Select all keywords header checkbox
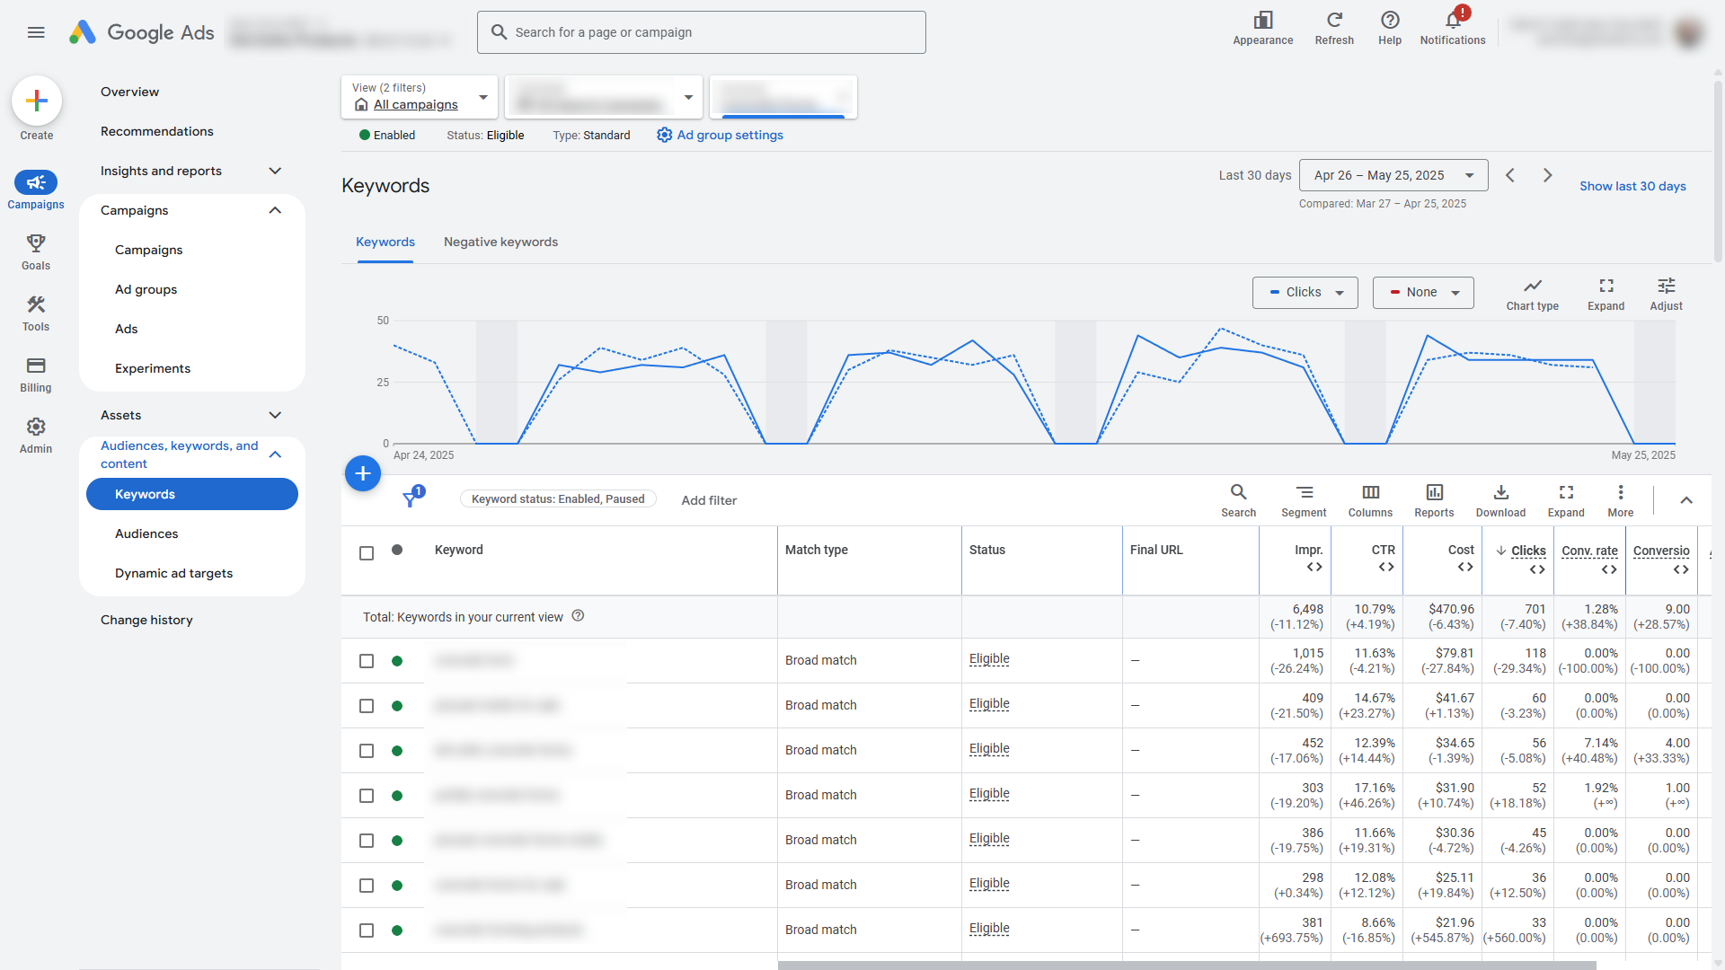The image size is (1725, 970). (367, 553)
